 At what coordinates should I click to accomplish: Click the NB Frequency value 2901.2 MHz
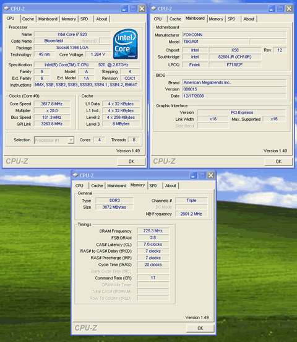pyautogui.click(x=191, y=214)
